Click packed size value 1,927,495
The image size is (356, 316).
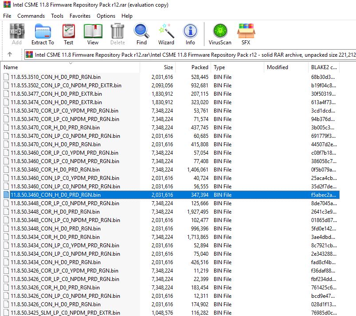pyautogui.click(x=198, y=211)
